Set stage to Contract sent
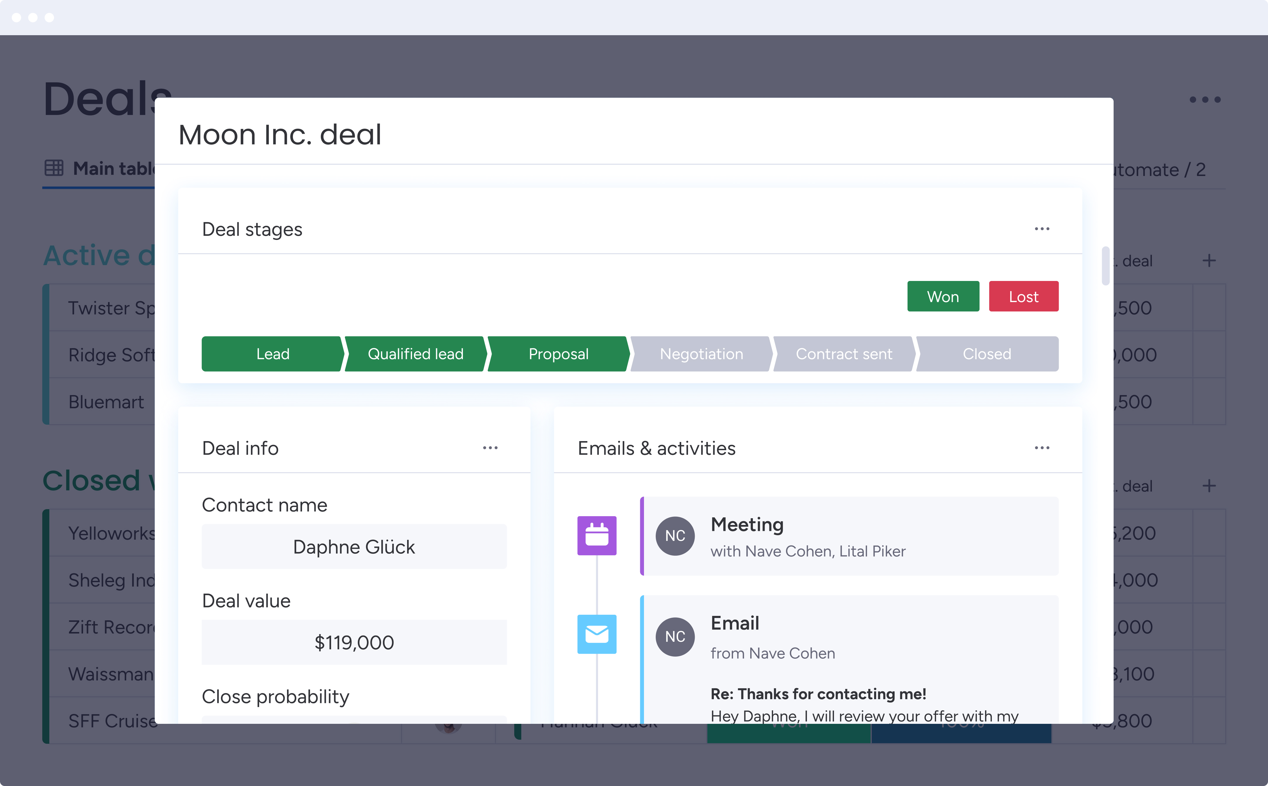Image resolution: width=1268 pixels, height=786 pixels. 844,354
